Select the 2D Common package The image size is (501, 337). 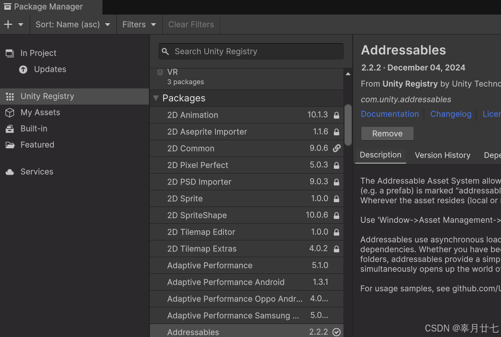coord(246,148)
